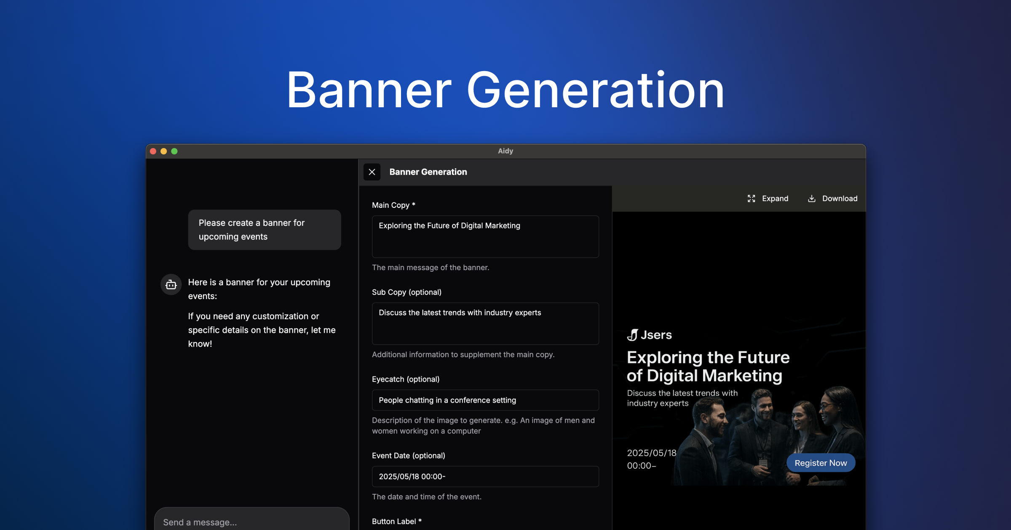The width and height of the screenshot is (1011, 530).
Task: Click the Event Date input field
Action: tap(485, 477)
